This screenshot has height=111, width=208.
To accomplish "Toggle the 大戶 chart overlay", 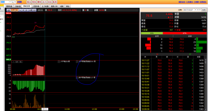I will [x=13, y=10].
